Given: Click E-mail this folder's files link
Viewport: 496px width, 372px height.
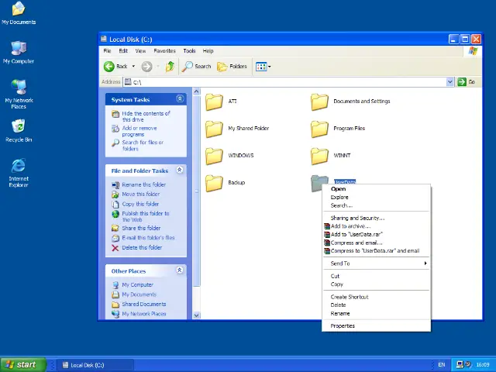Looking at the screenshot, I should 148,238.
